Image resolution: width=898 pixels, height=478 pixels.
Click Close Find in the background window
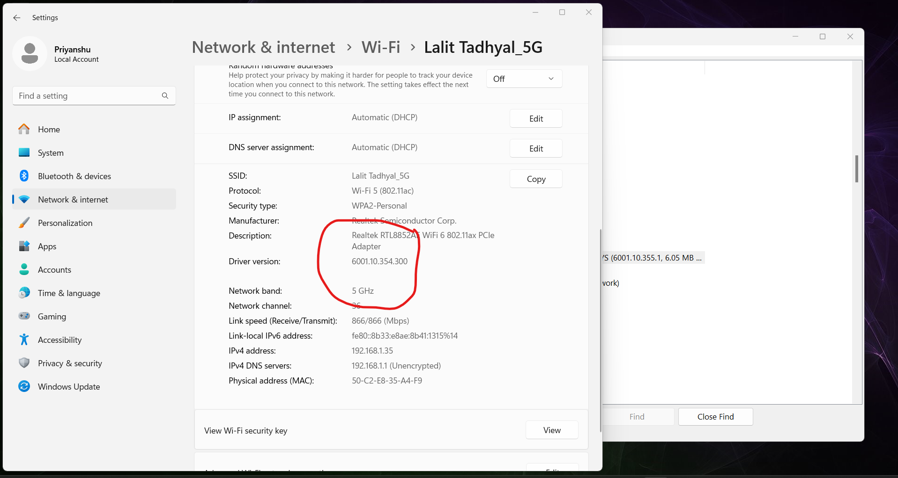715,416
